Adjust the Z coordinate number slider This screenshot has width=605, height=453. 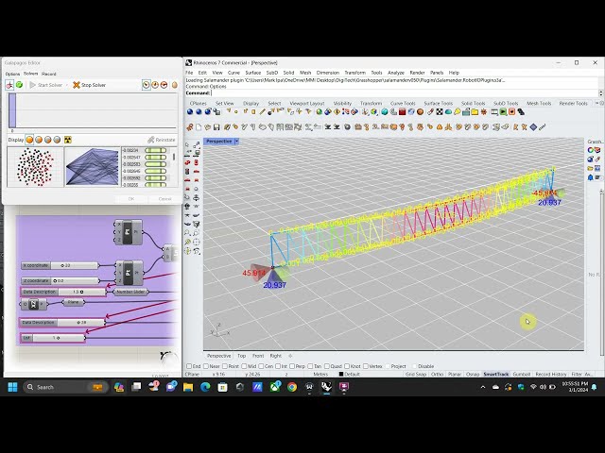pos(60,281)
